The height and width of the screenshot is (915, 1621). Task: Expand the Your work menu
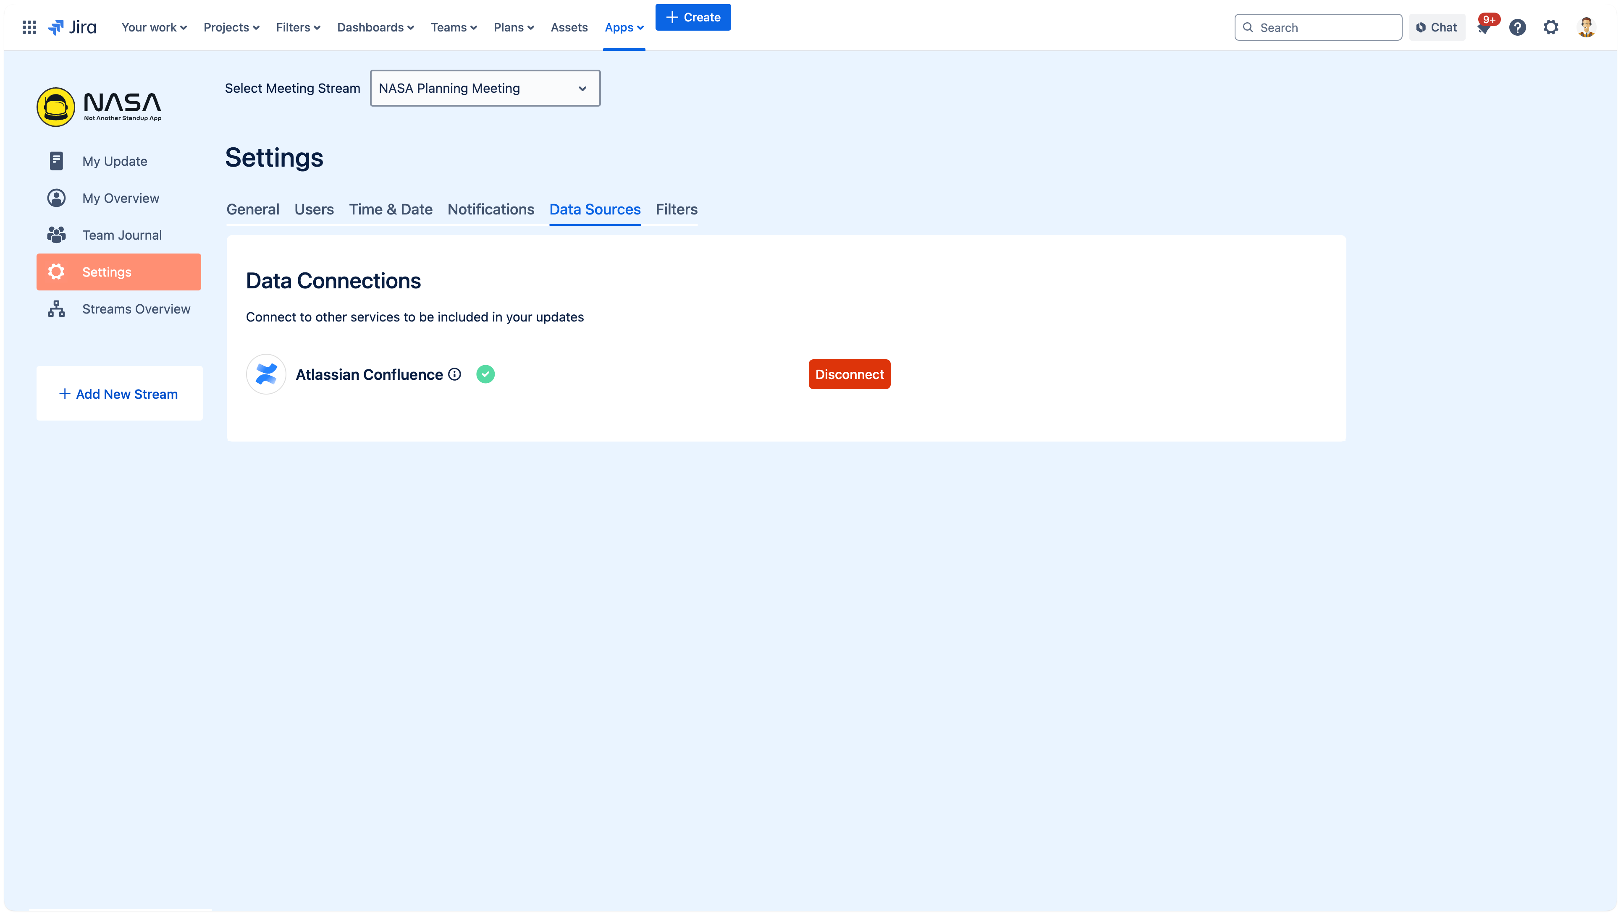coord(154,27)
